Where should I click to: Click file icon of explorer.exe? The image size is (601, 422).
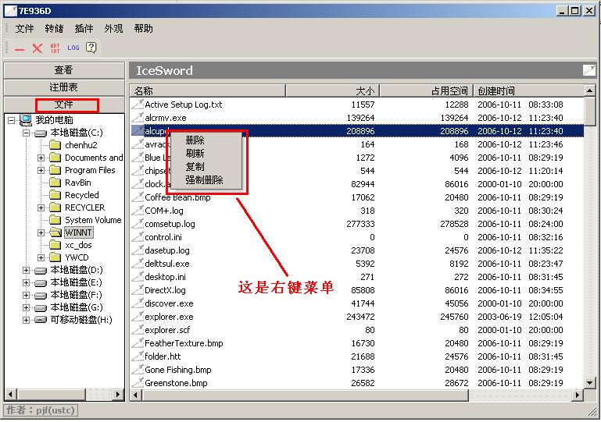coord(138,317)
